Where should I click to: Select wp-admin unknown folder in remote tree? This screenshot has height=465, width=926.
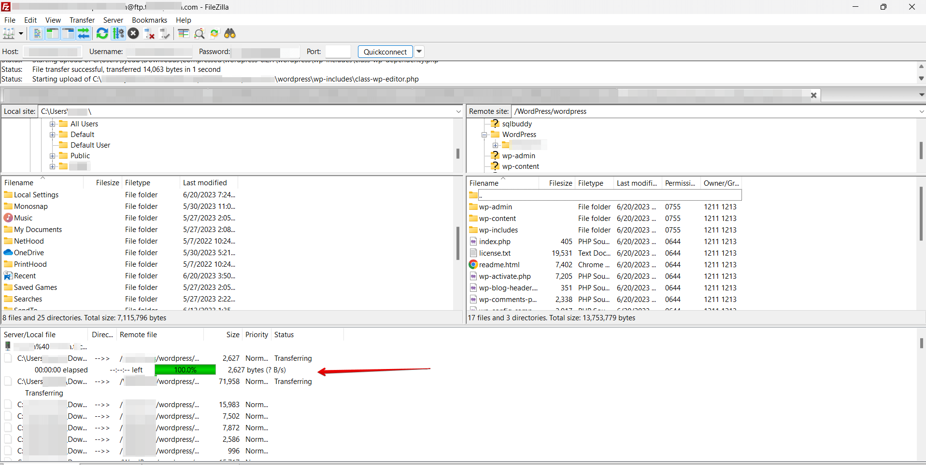(518, 156)
